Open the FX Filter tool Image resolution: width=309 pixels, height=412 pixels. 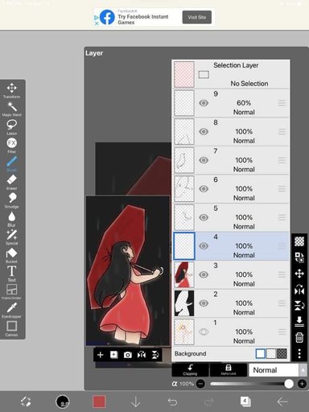[x=11, y=146]
